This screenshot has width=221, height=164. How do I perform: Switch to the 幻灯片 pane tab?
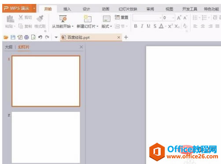coord(23,47)
